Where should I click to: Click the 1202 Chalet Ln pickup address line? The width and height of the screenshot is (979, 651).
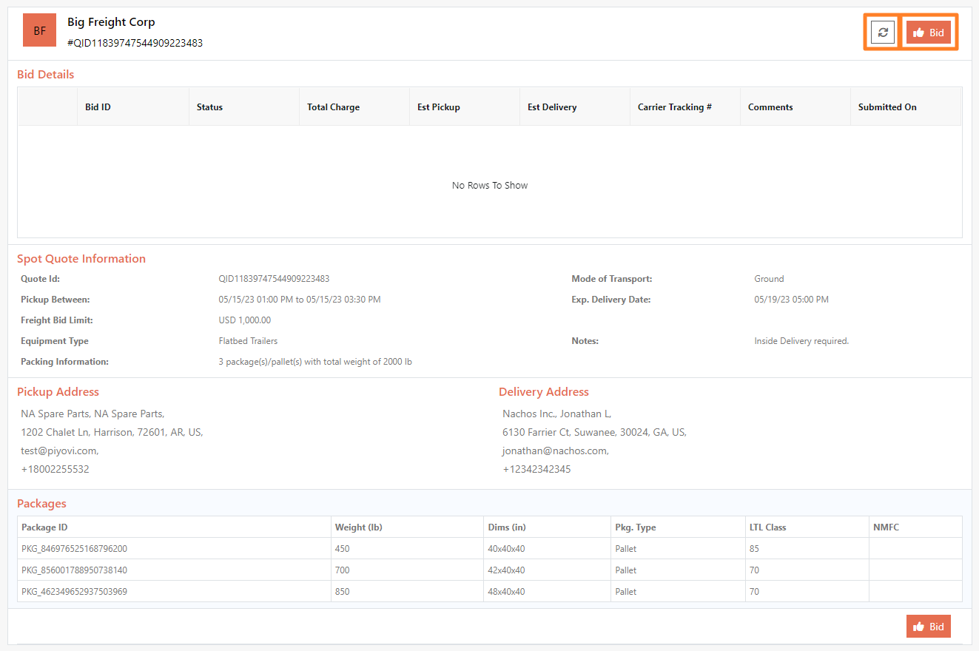coord(112,432)
